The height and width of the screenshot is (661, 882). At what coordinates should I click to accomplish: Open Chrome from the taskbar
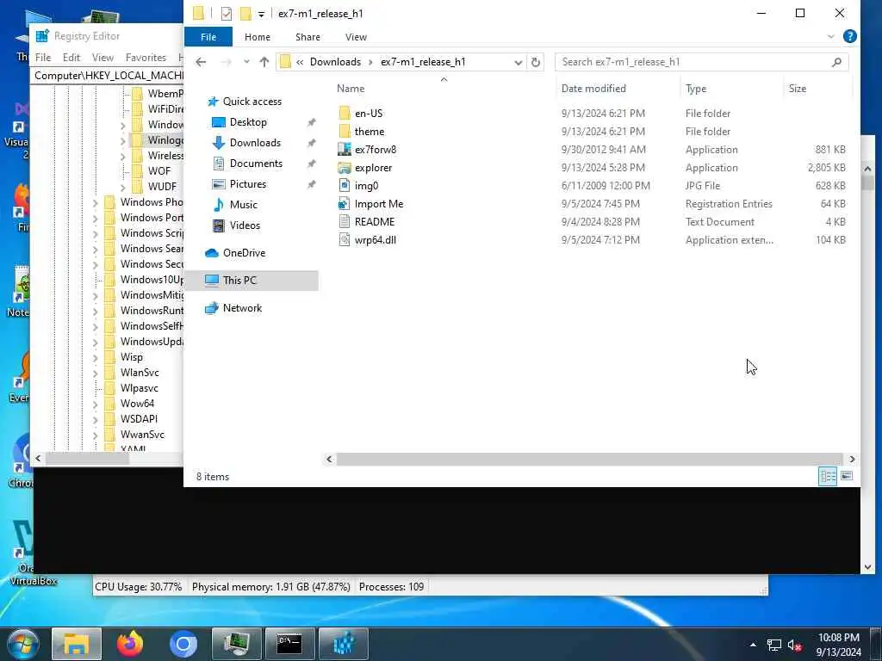coord(183,644)
